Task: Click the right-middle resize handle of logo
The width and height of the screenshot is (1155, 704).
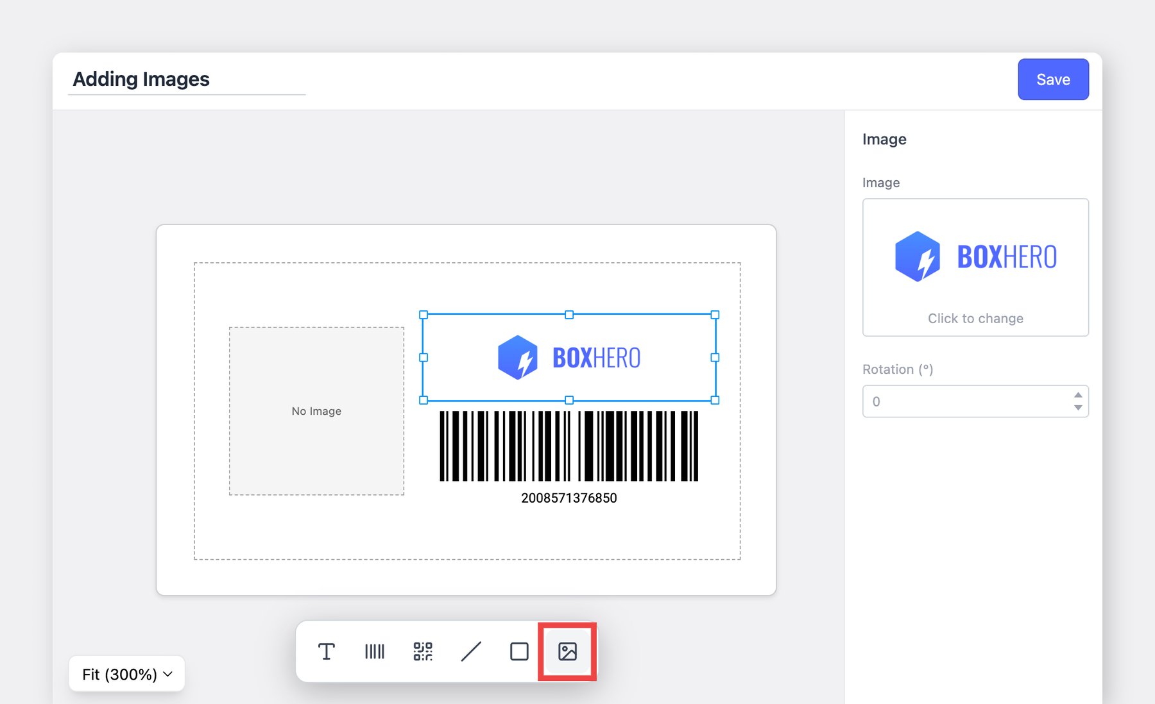Action: [715, 358]
